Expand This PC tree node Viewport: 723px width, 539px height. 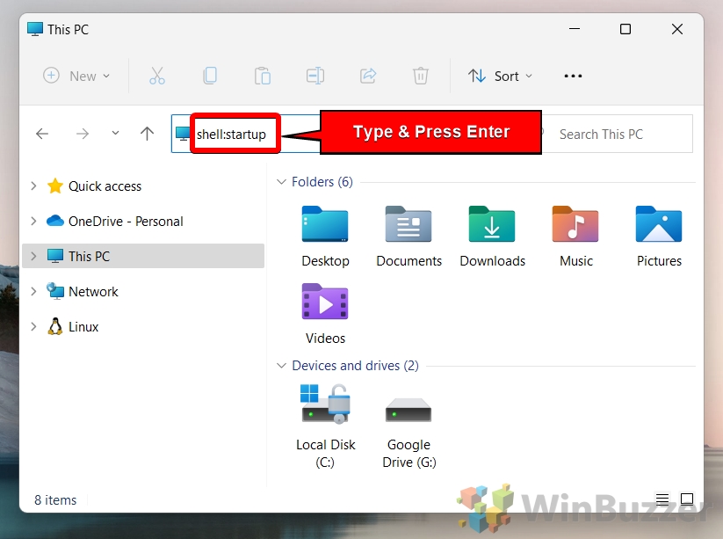click(33, 256)
